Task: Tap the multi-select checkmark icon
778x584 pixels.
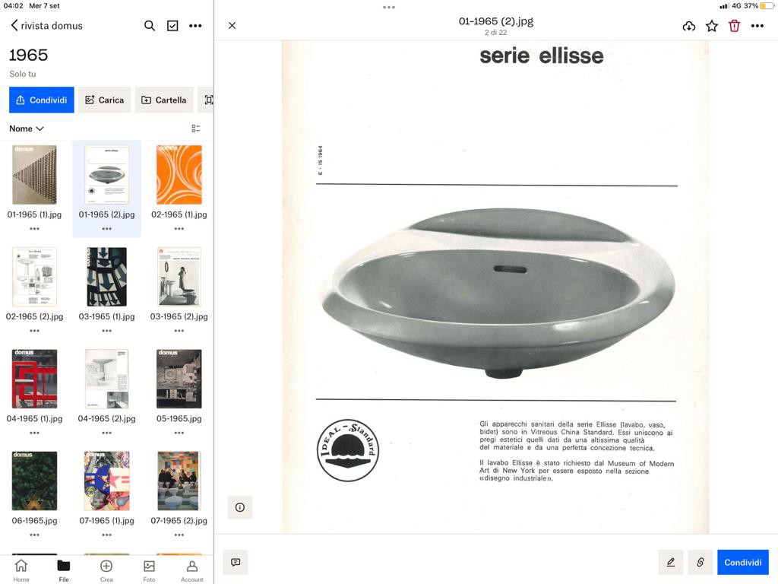Action: (x=172, y=25)
